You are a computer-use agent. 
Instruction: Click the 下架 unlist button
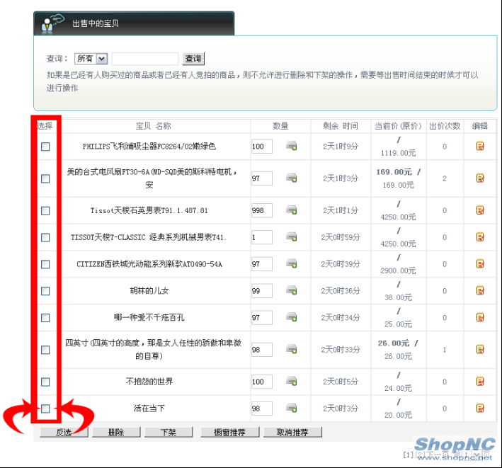[x=169, y=432]
